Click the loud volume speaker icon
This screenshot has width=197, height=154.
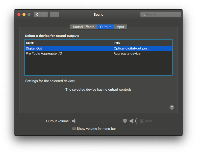point(133,121)
